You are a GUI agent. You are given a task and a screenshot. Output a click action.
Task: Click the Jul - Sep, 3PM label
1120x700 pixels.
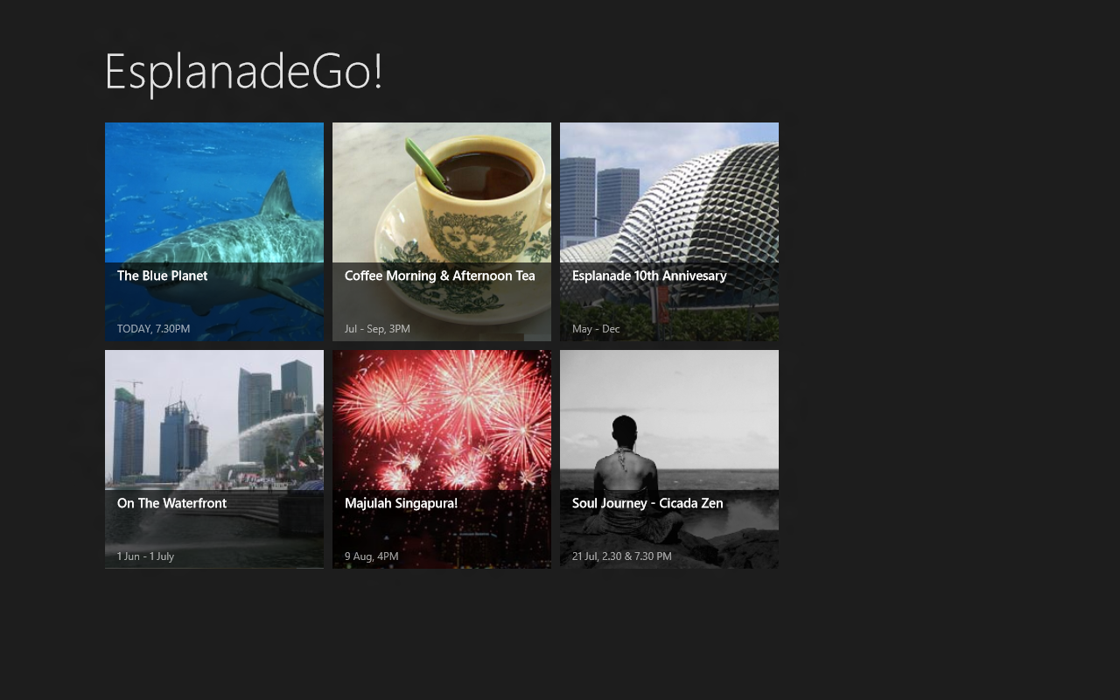click(x=377, y=329)
